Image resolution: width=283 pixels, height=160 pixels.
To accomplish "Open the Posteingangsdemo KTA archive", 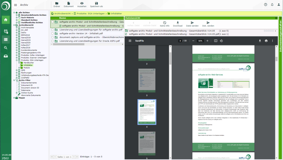I will coord(31,53).
